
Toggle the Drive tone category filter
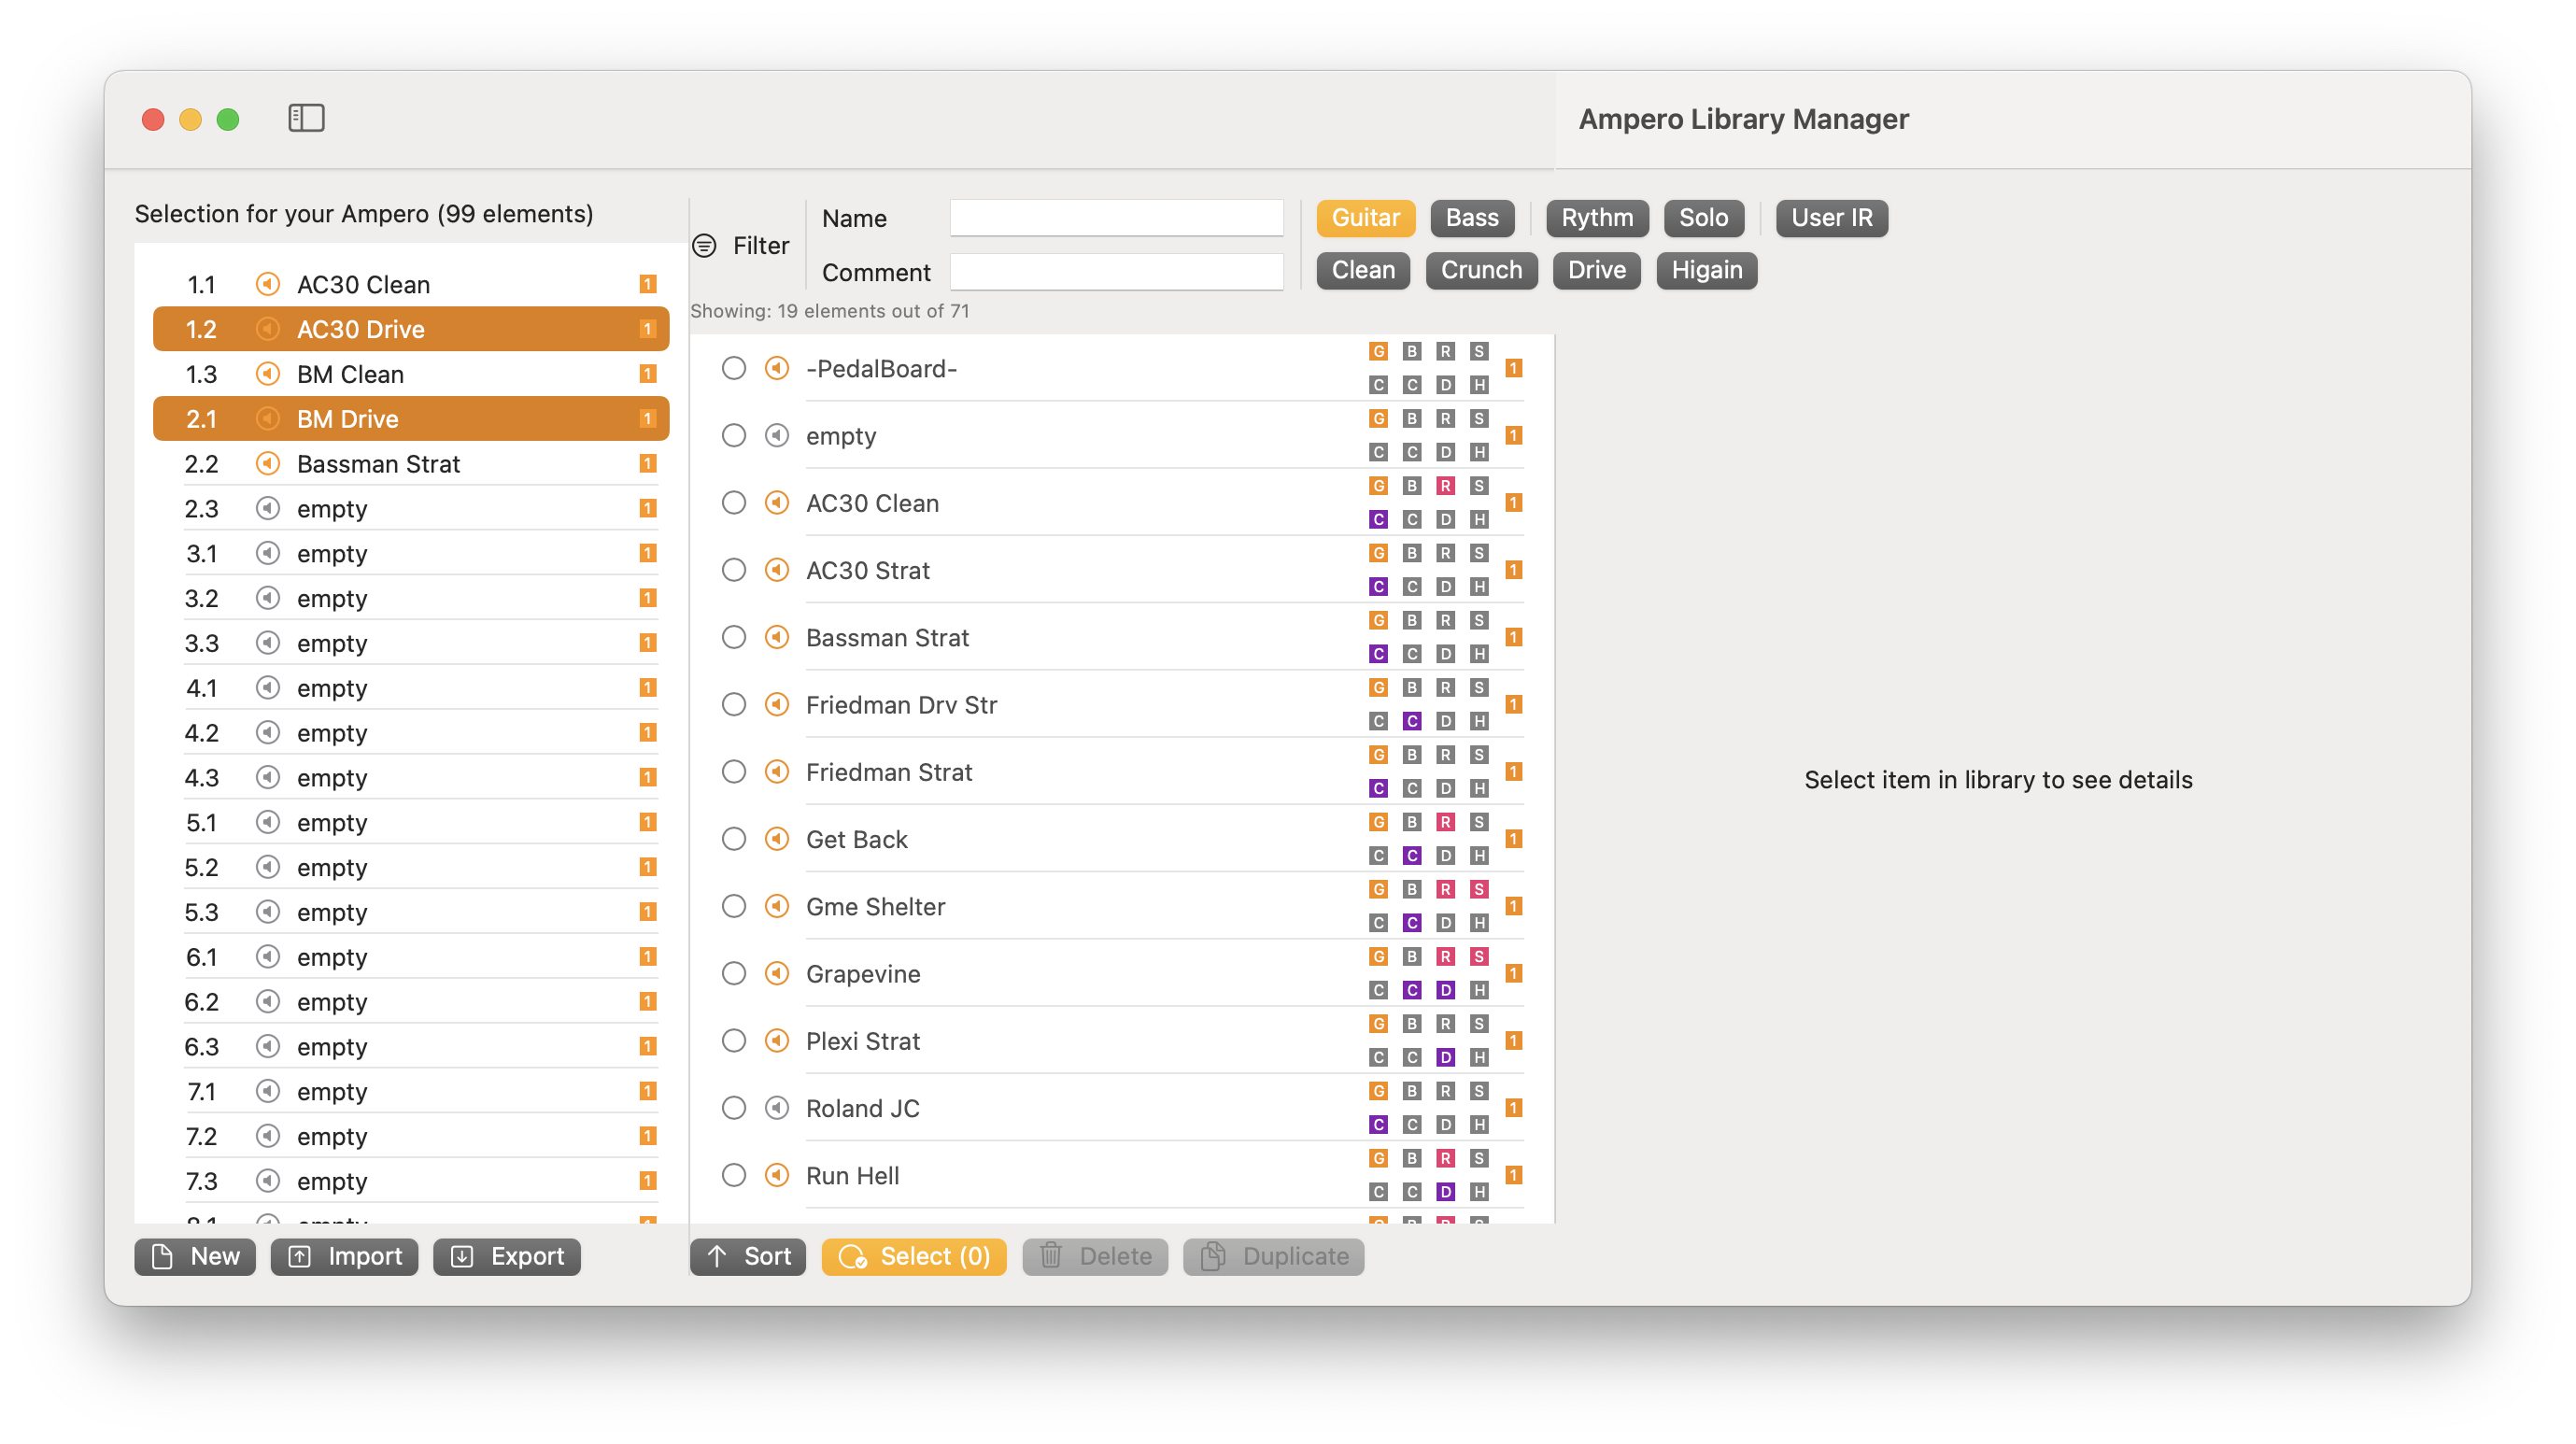click(x=1596, y=269)
